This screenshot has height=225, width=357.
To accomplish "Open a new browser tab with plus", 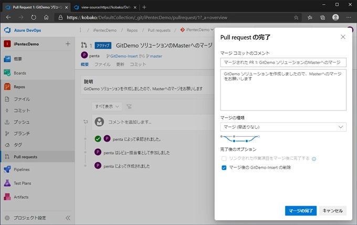I will pos(144,7).
